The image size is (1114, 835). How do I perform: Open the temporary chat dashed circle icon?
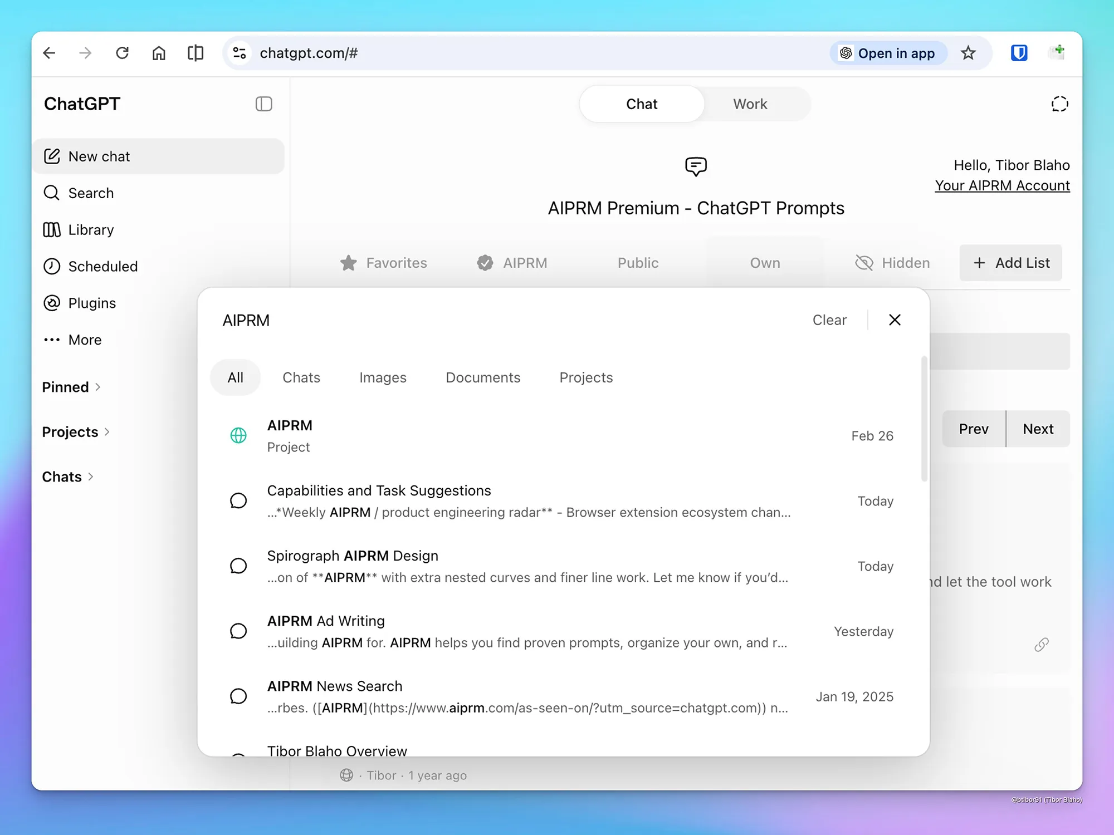pos(1059,104)
